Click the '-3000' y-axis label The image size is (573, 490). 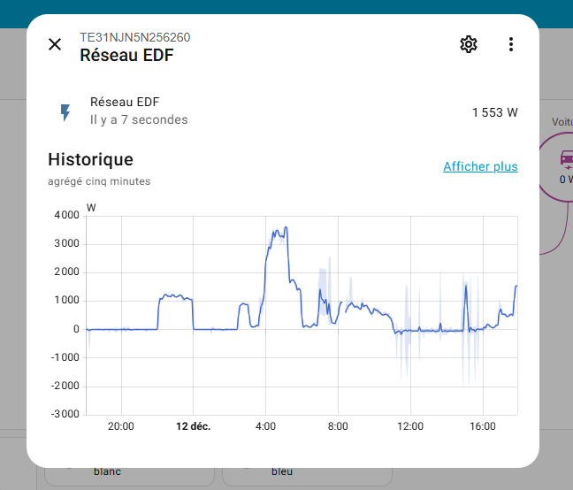click(65, 414)
